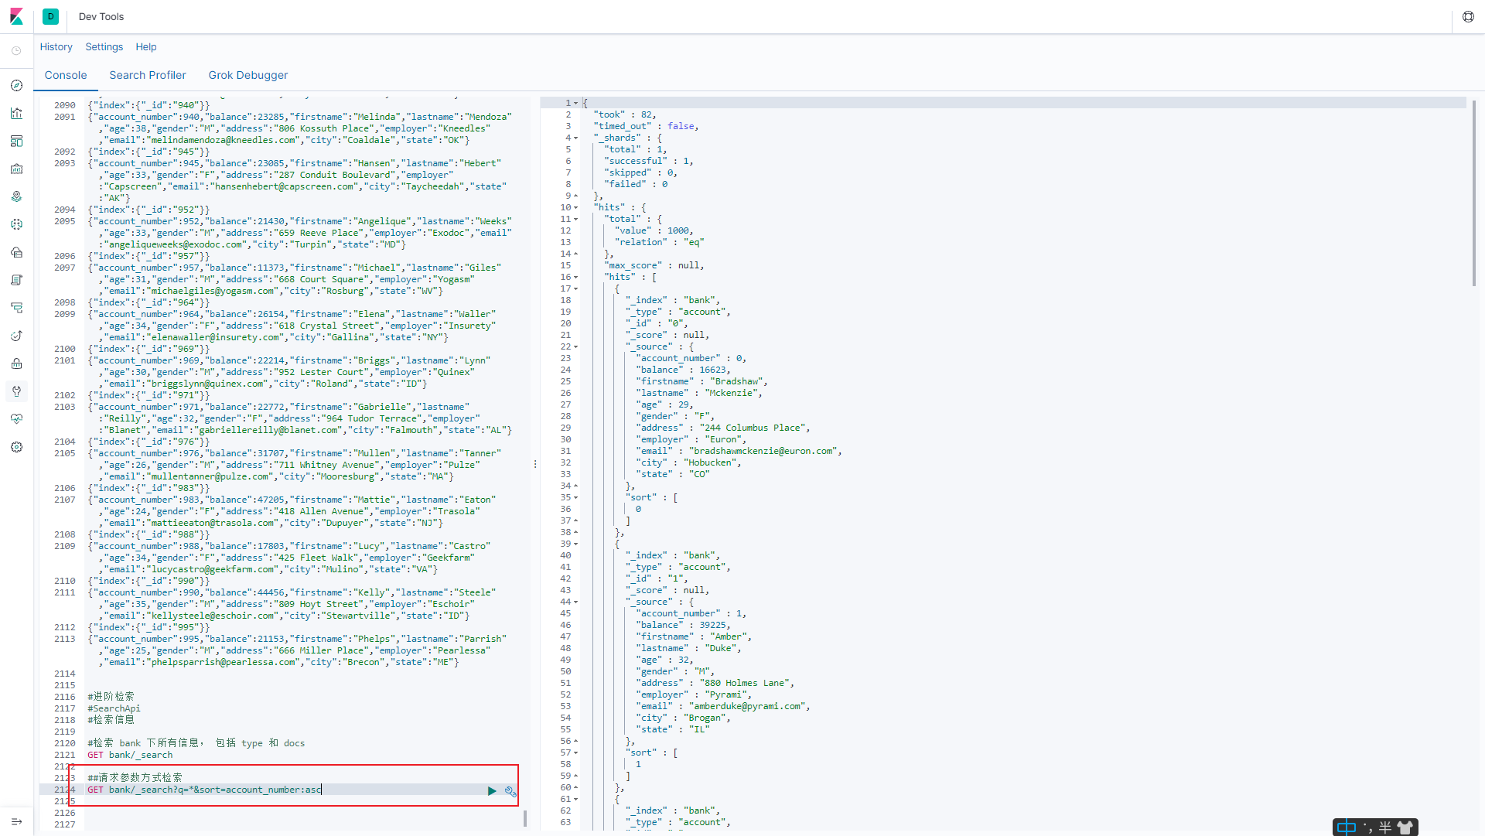Open the request options wrench icon
Screen dimensions: 1485x836
click(510, 790)
